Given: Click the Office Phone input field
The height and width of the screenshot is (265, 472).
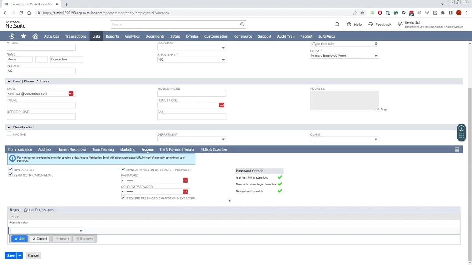Looking at the screenshot, I should click(41, 117).
